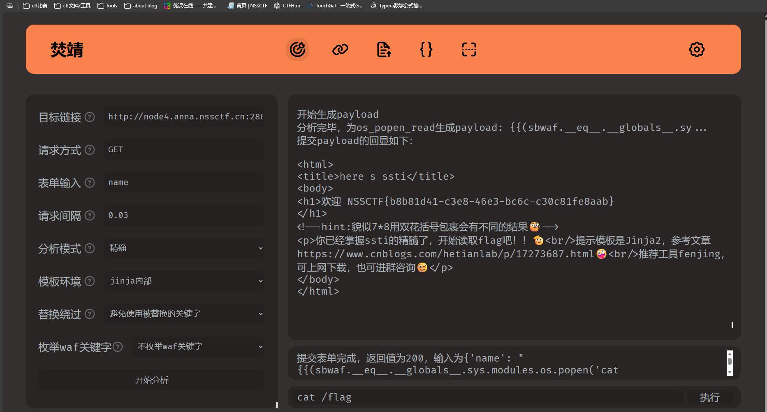Show help for 表单输入 field
The image size is (767, 412).
click(x=90, y=183)
